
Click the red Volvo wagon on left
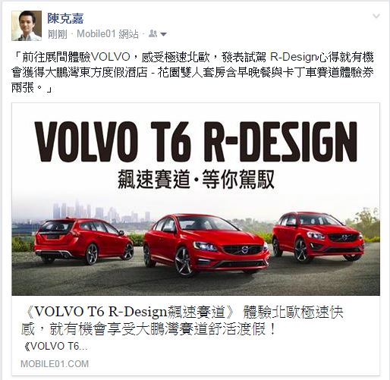point(83,240)
